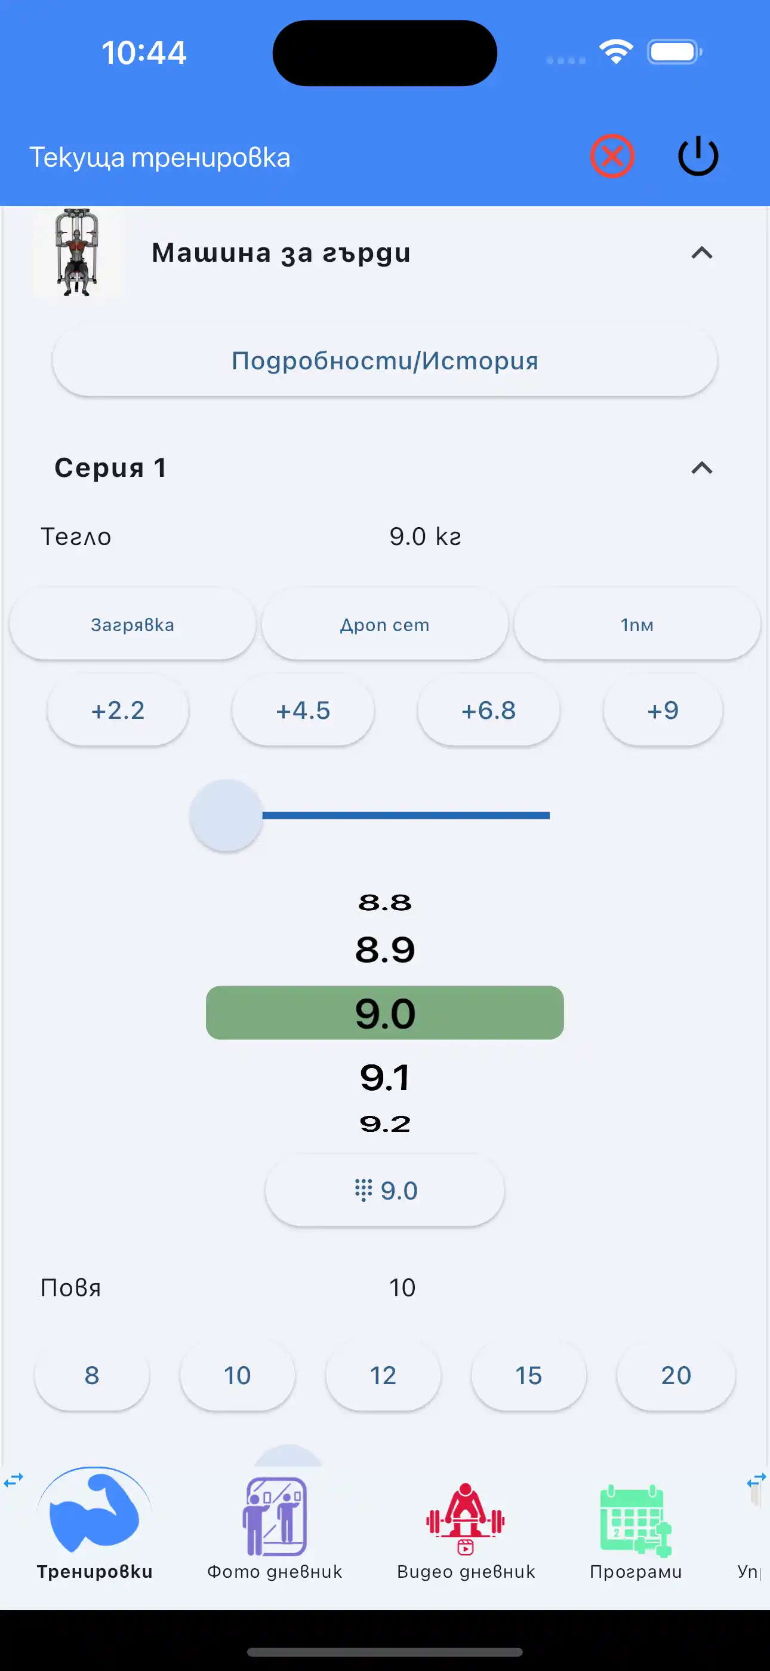Open Подробности/История details
This screenshot has width=770, height=1671.
click(x=385, y=360)
